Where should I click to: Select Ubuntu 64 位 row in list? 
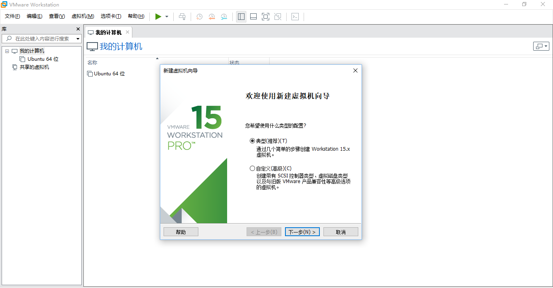coord(109,74)
